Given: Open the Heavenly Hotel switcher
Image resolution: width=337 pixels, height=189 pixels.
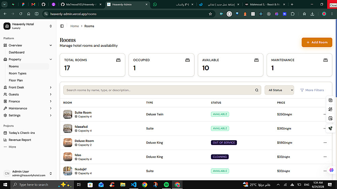Looking at the screenshot, I should 28,26.
